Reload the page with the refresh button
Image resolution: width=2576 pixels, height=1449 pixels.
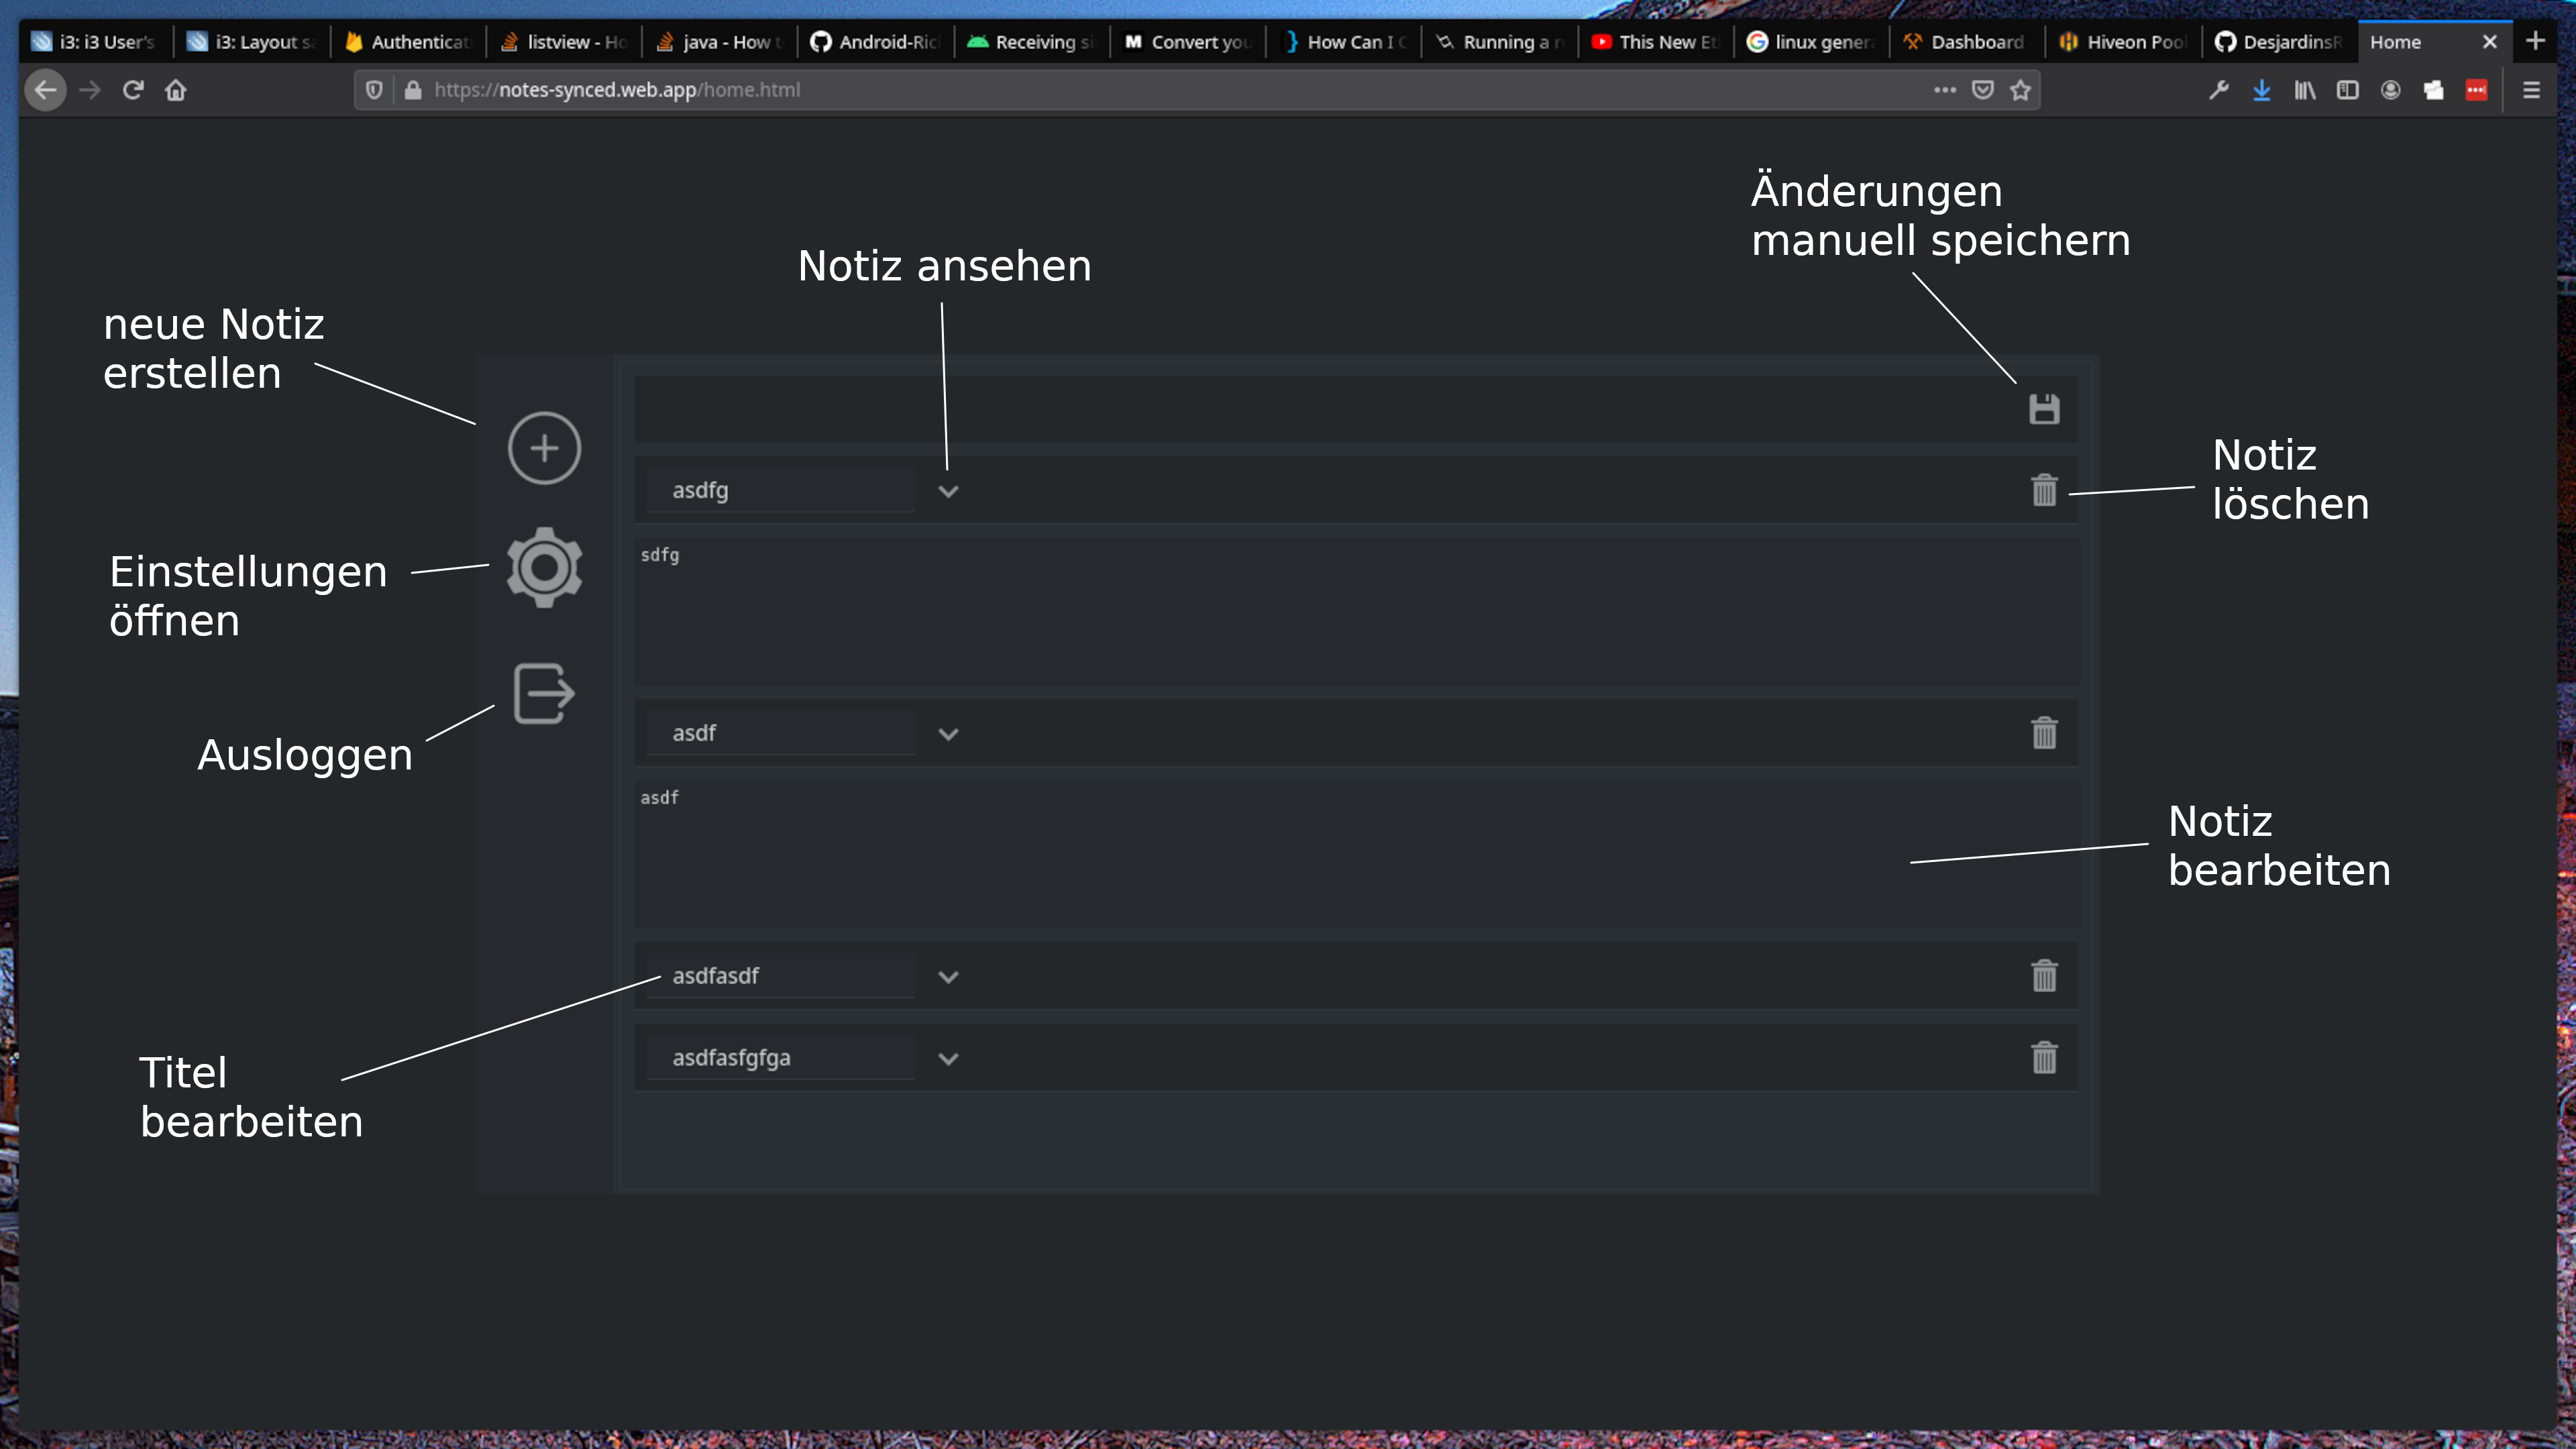tap(133, 90)
